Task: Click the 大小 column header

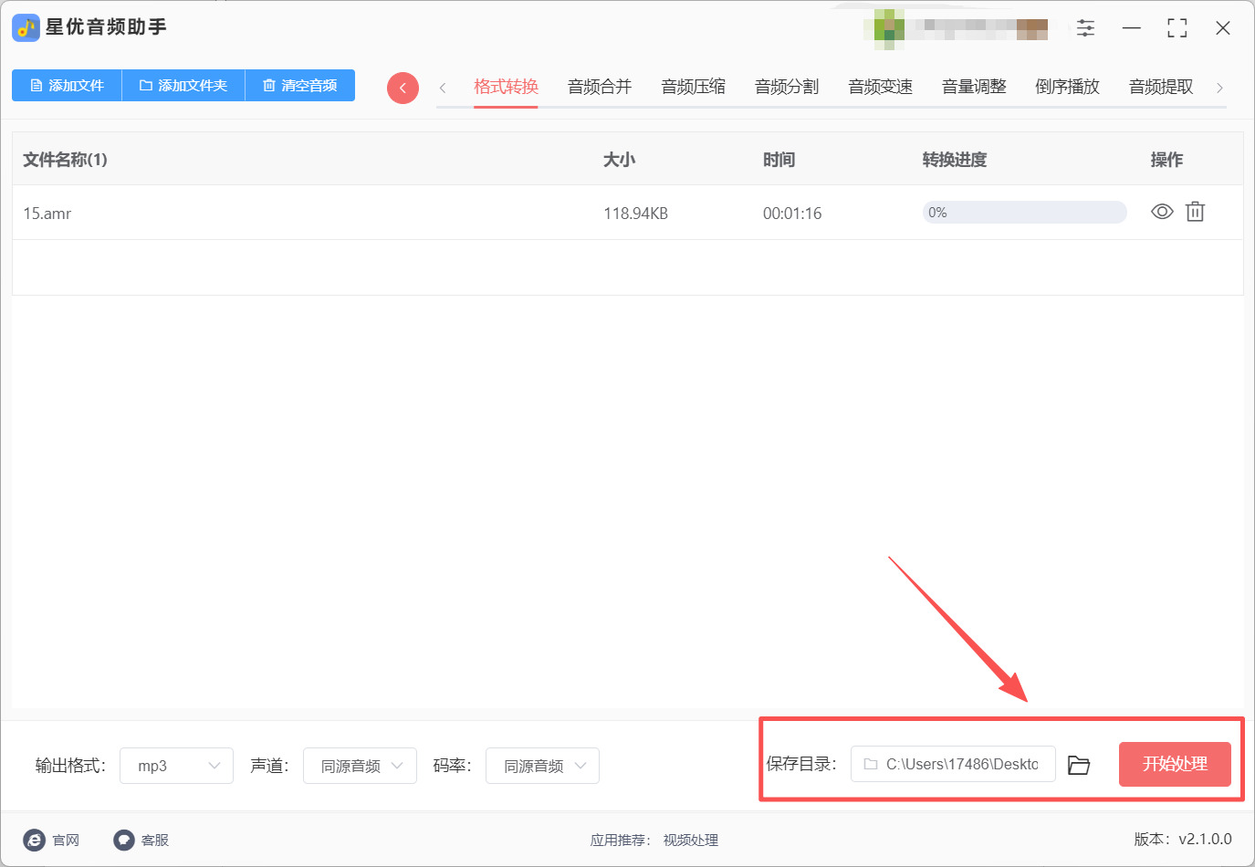Action: tap(619, 160)
